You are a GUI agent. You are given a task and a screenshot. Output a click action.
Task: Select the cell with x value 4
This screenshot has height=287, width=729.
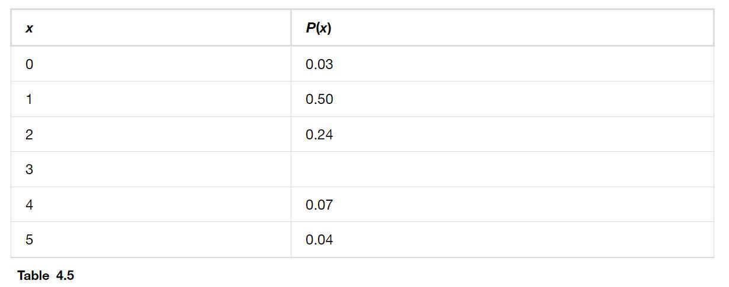pos(151,204)
